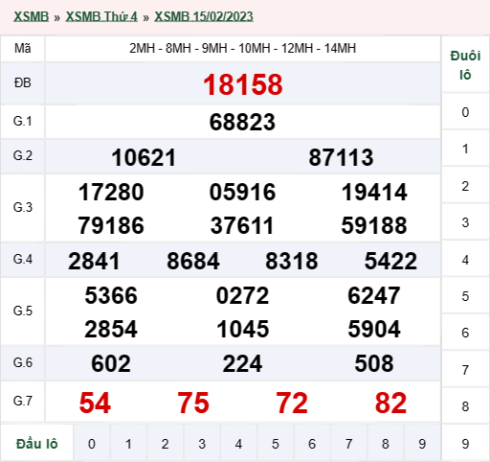This screenshot has width=490, height=462.
Task: Select Đuôi lô digit 7
Action: tap(465, 370)
